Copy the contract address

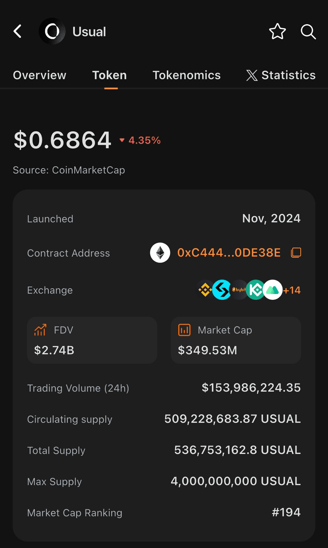pyautogui.click(x=296, y=253)
